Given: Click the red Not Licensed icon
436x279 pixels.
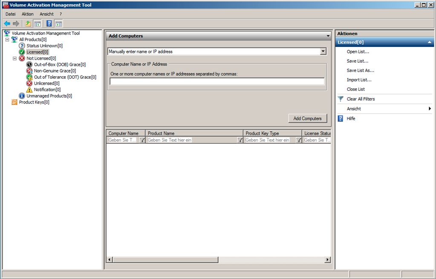Looking at the screenshot, I should tap(22, 58).
